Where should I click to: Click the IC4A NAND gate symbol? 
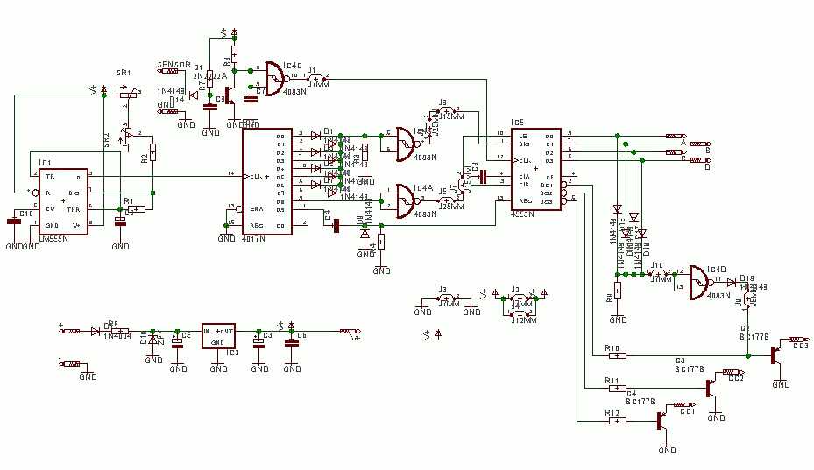pyautogui.click(x=404, y=200)
